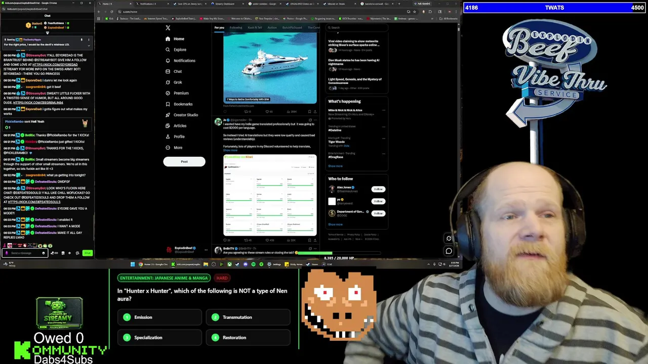The width and height of the screenshot is (648, 364).
Task: Open the yacht ad image
Action: point(270,67)
